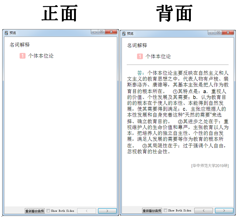Click the last answer line 忽视教育的社会性
Viewport: 238px width, 217px height.
point(148,151)
